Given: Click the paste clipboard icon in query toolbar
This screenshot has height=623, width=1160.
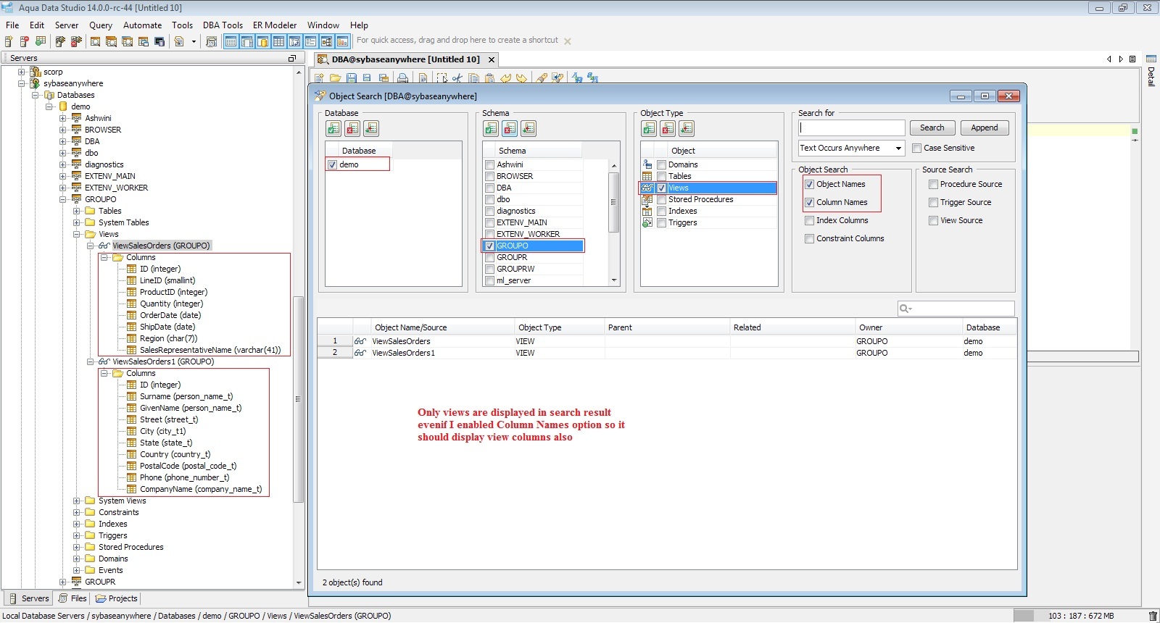Looking at the screenshot, I should (x=490, y=78).
